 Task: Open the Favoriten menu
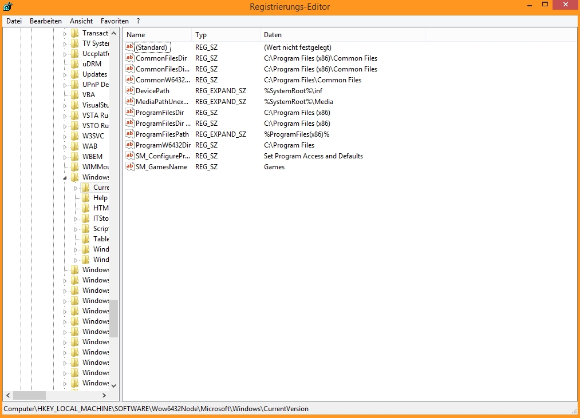[x=115, y=21]
